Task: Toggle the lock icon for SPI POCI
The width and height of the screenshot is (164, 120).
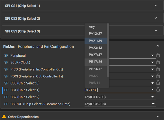Action: click(158, 76)
